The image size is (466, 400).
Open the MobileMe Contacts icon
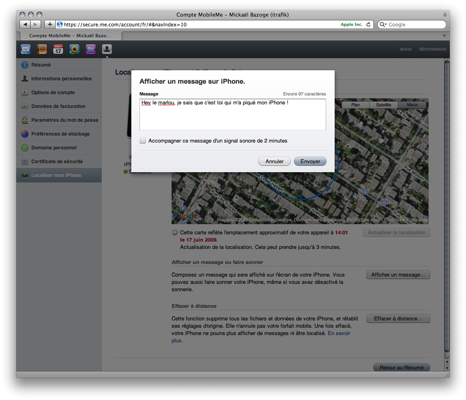pos(42,49)
